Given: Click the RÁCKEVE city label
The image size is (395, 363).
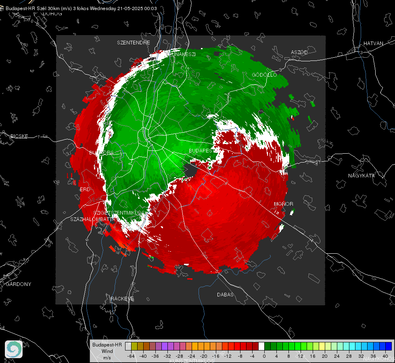Looking at the screenshot, I should coord(122,299).
